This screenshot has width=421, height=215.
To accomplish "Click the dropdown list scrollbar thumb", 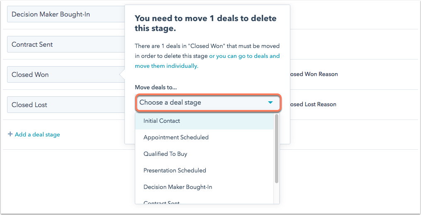I will point(276,149).
